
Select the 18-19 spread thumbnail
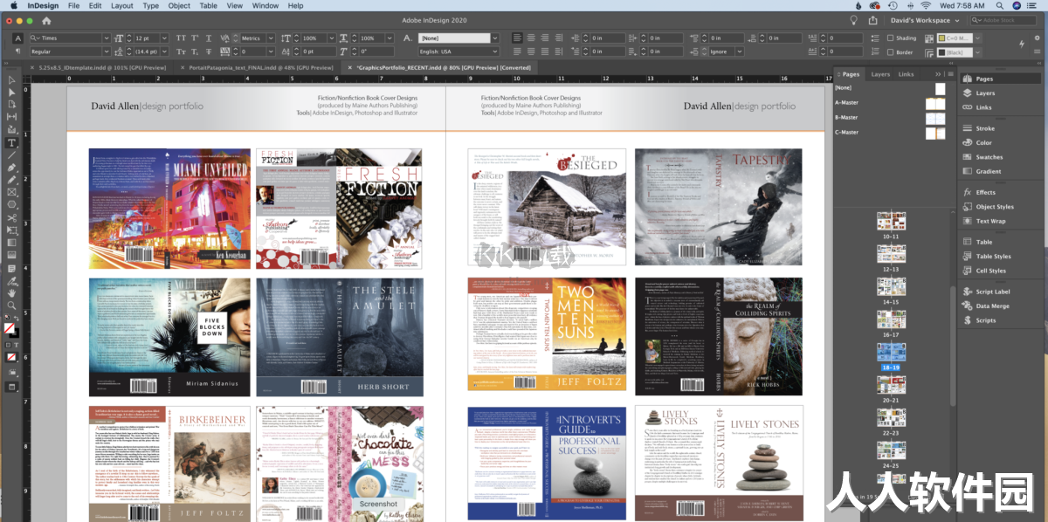891,352
